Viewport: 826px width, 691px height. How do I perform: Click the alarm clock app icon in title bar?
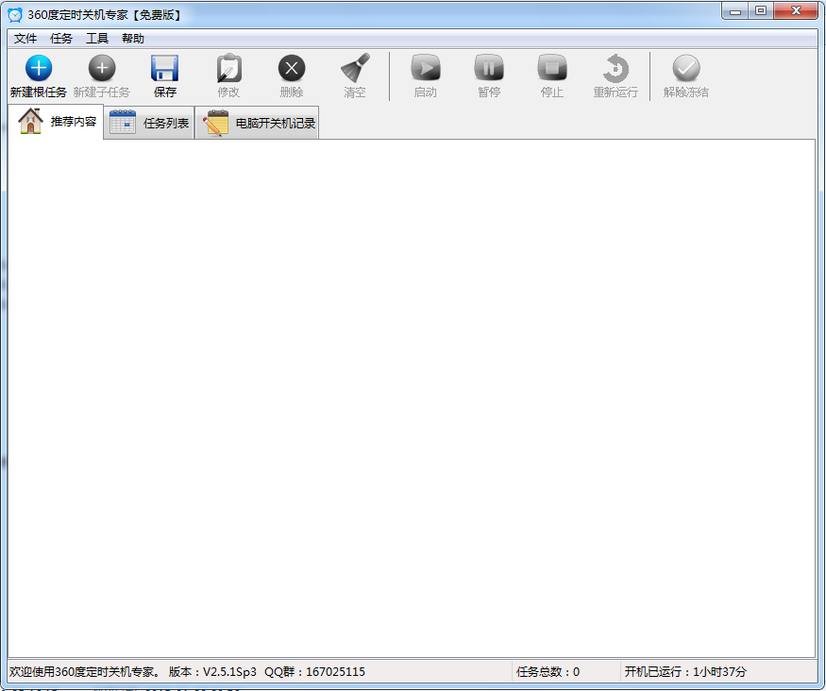coord(15,15)
